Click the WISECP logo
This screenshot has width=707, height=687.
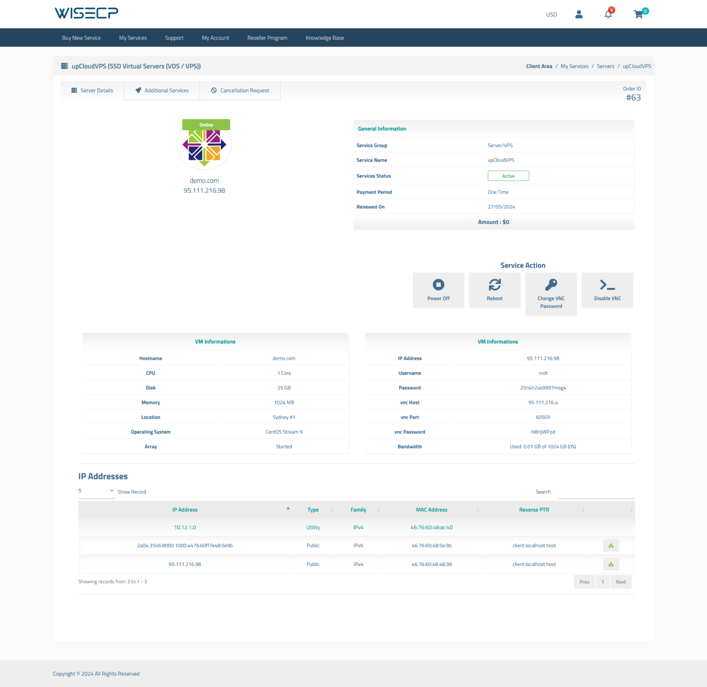point(87,13)
